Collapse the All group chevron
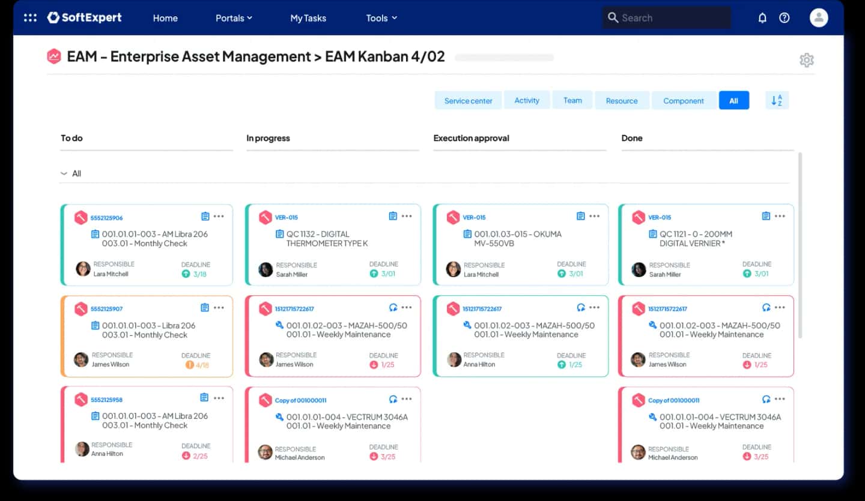 point(64,173)
